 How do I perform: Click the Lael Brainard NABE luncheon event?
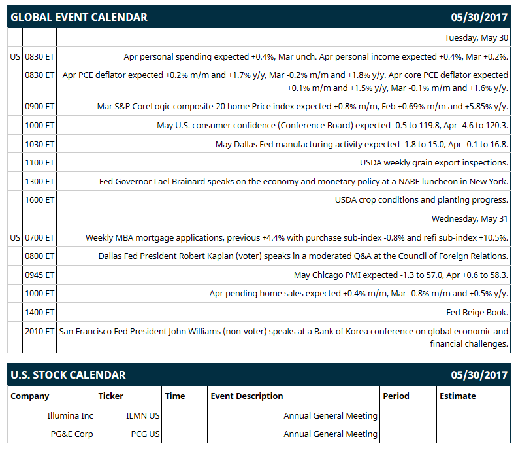(x=304, y=182)
